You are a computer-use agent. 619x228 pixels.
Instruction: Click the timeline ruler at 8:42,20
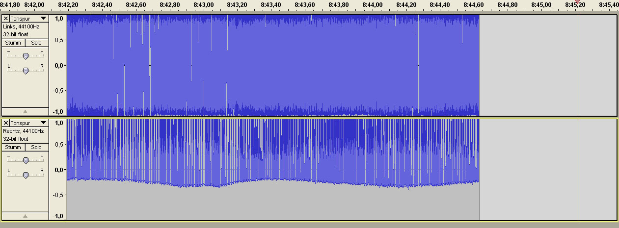[x=68, y=4]
